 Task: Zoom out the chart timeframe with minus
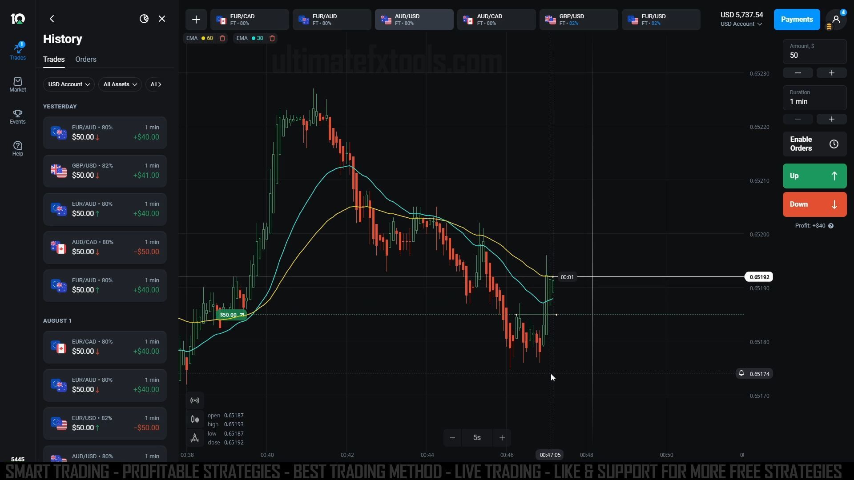pyautogui.click(x=452, y=438)
